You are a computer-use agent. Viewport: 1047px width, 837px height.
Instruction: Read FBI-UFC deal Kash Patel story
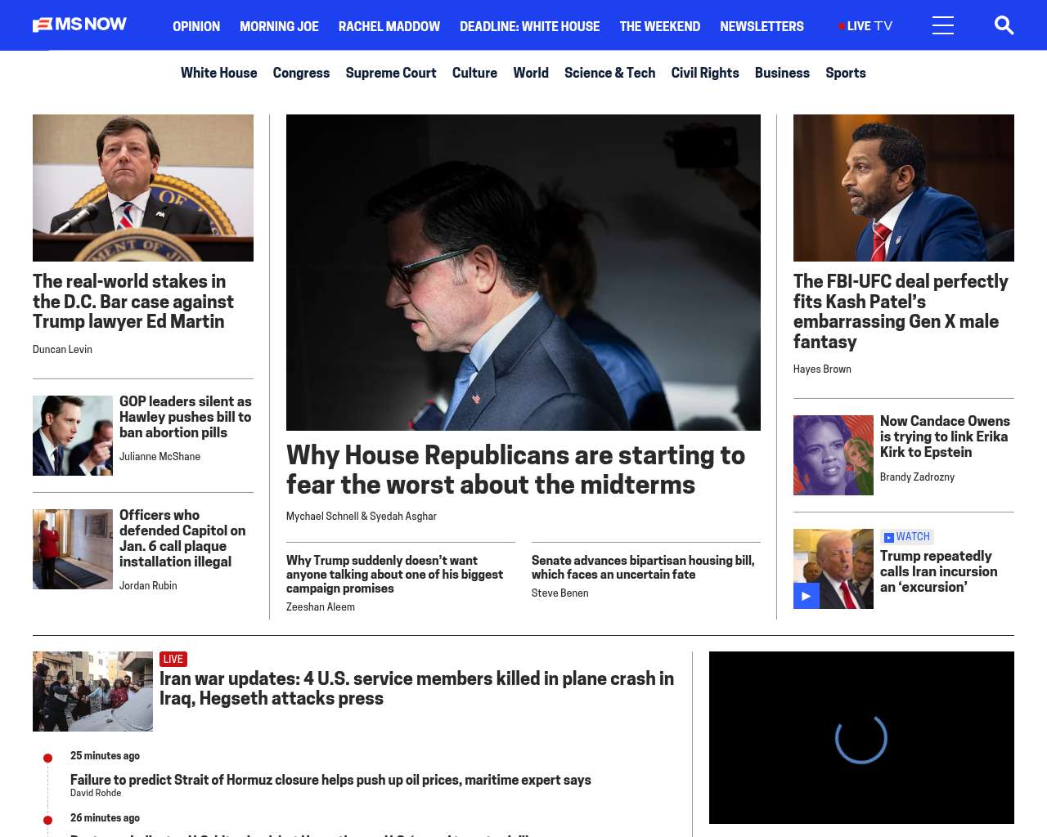click(x=901, y=311)
